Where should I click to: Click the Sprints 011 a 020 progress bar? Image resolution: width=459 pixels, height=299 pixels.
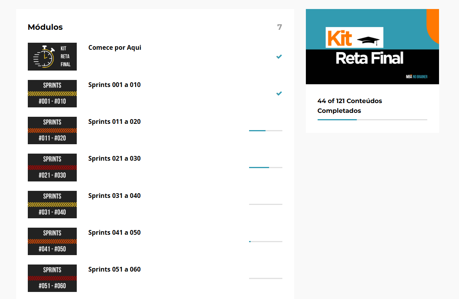266,130
